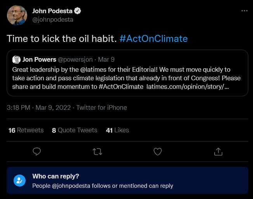
Task: View the 41 Likes list
Action: [118, 130]
